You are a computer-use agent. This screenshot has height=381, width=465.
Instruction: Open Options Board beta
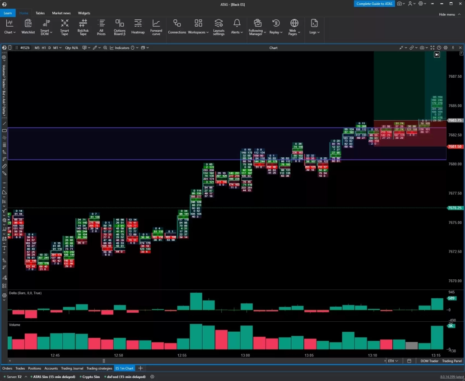120,27
